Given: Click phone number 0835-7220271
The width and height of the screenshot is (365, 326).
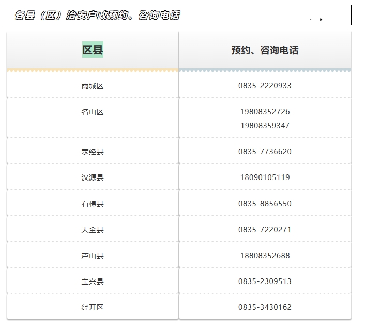Looking at the screenshot, I should click(x=265, y=230).
